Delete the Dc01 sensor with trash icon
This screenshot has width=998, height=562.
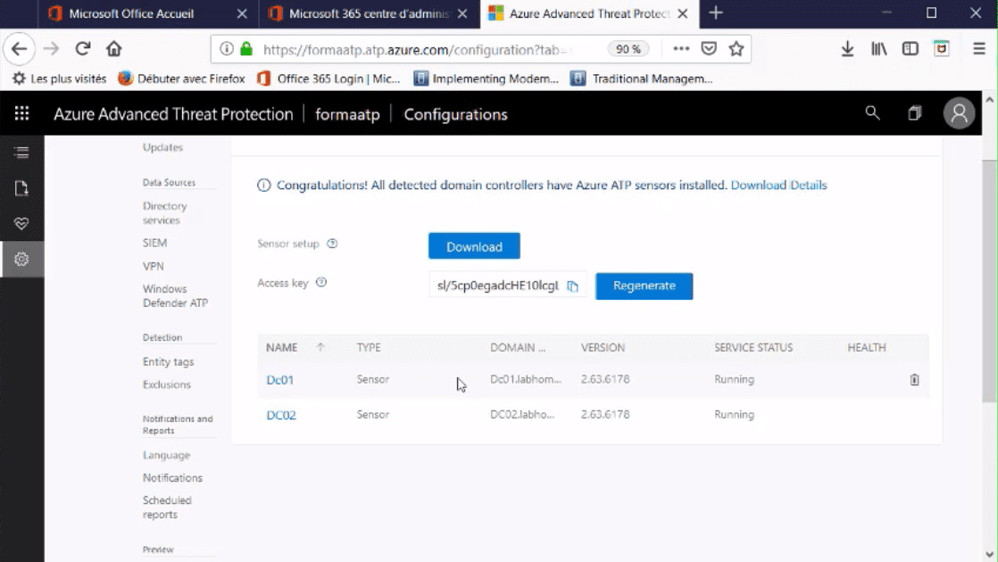(x=915, y=379)
